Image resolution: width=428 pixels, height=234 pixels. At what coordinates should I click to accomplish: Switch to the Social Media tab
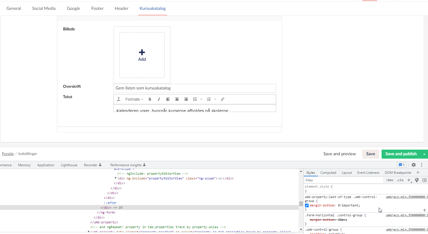coord(44,8)
